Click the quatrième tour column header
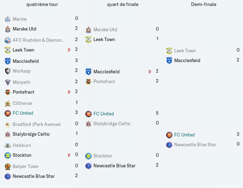Screen dimensions: 243x188 pos(42,4)
